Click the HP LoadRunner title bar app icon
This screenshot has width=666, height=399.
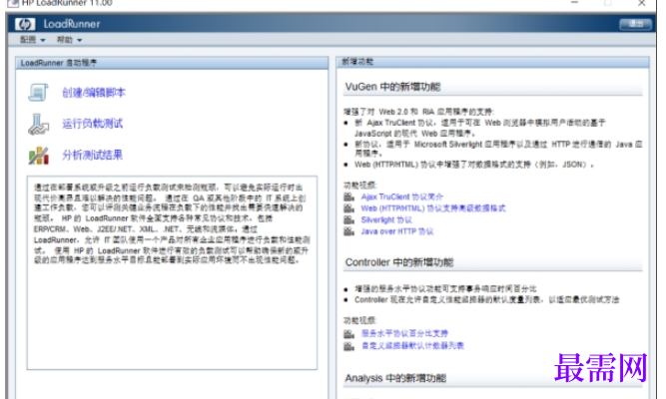pos(13,3)
